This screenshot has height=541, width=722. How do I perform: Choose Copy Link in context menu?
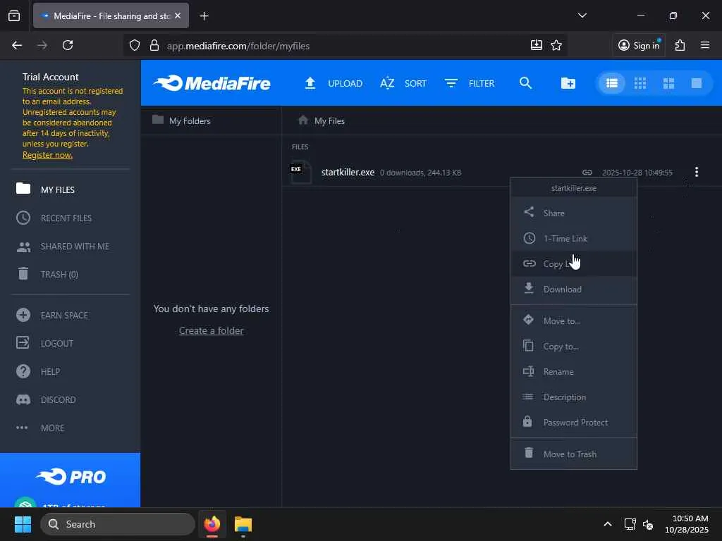coord(574,263)
